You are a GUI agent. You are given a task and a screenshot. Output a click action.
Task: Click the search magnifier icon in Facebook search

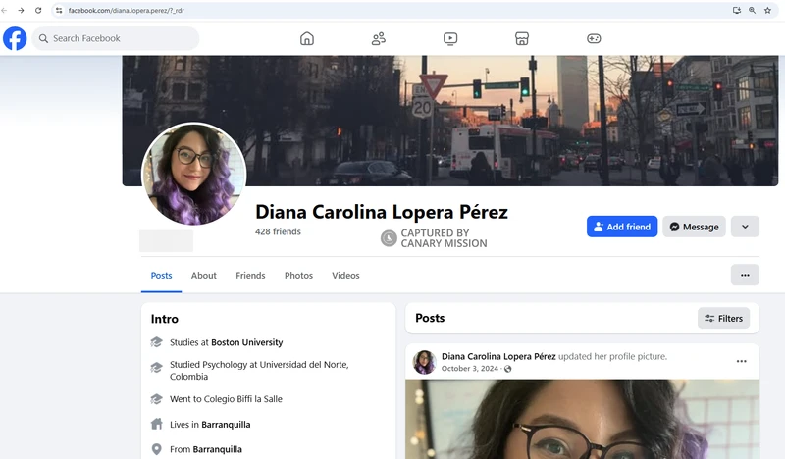[x=43, y=38]
